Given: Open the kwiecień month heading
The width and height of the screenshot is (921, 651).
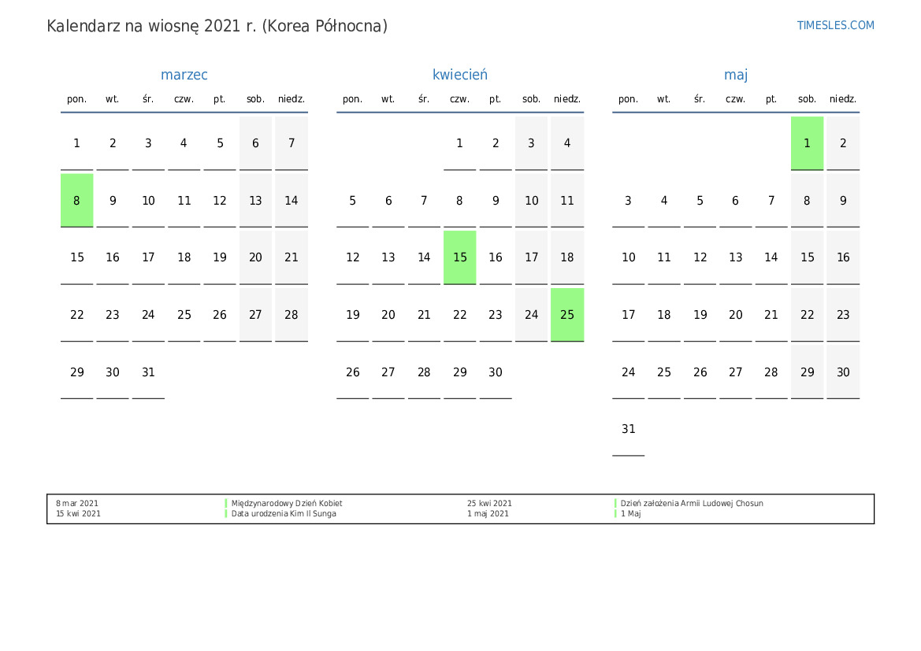Looking at the screenshot, I should [460, 75].
